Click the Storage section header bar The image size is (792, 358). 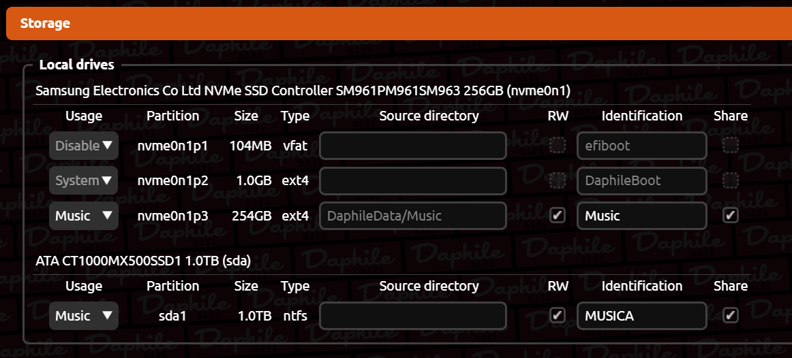pyautogui.click(x=399, y=23)
